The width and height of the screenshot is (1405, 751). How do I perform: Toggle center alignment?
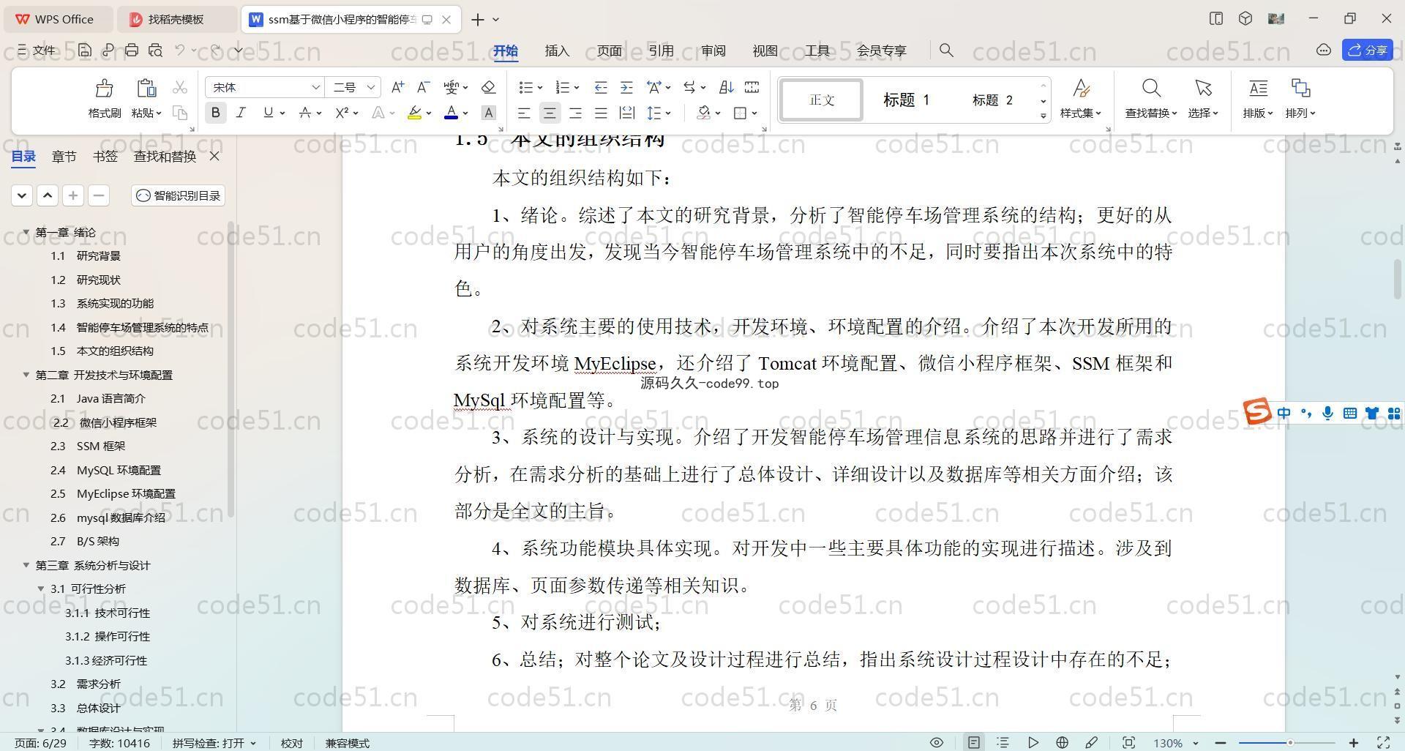[550, 113]
